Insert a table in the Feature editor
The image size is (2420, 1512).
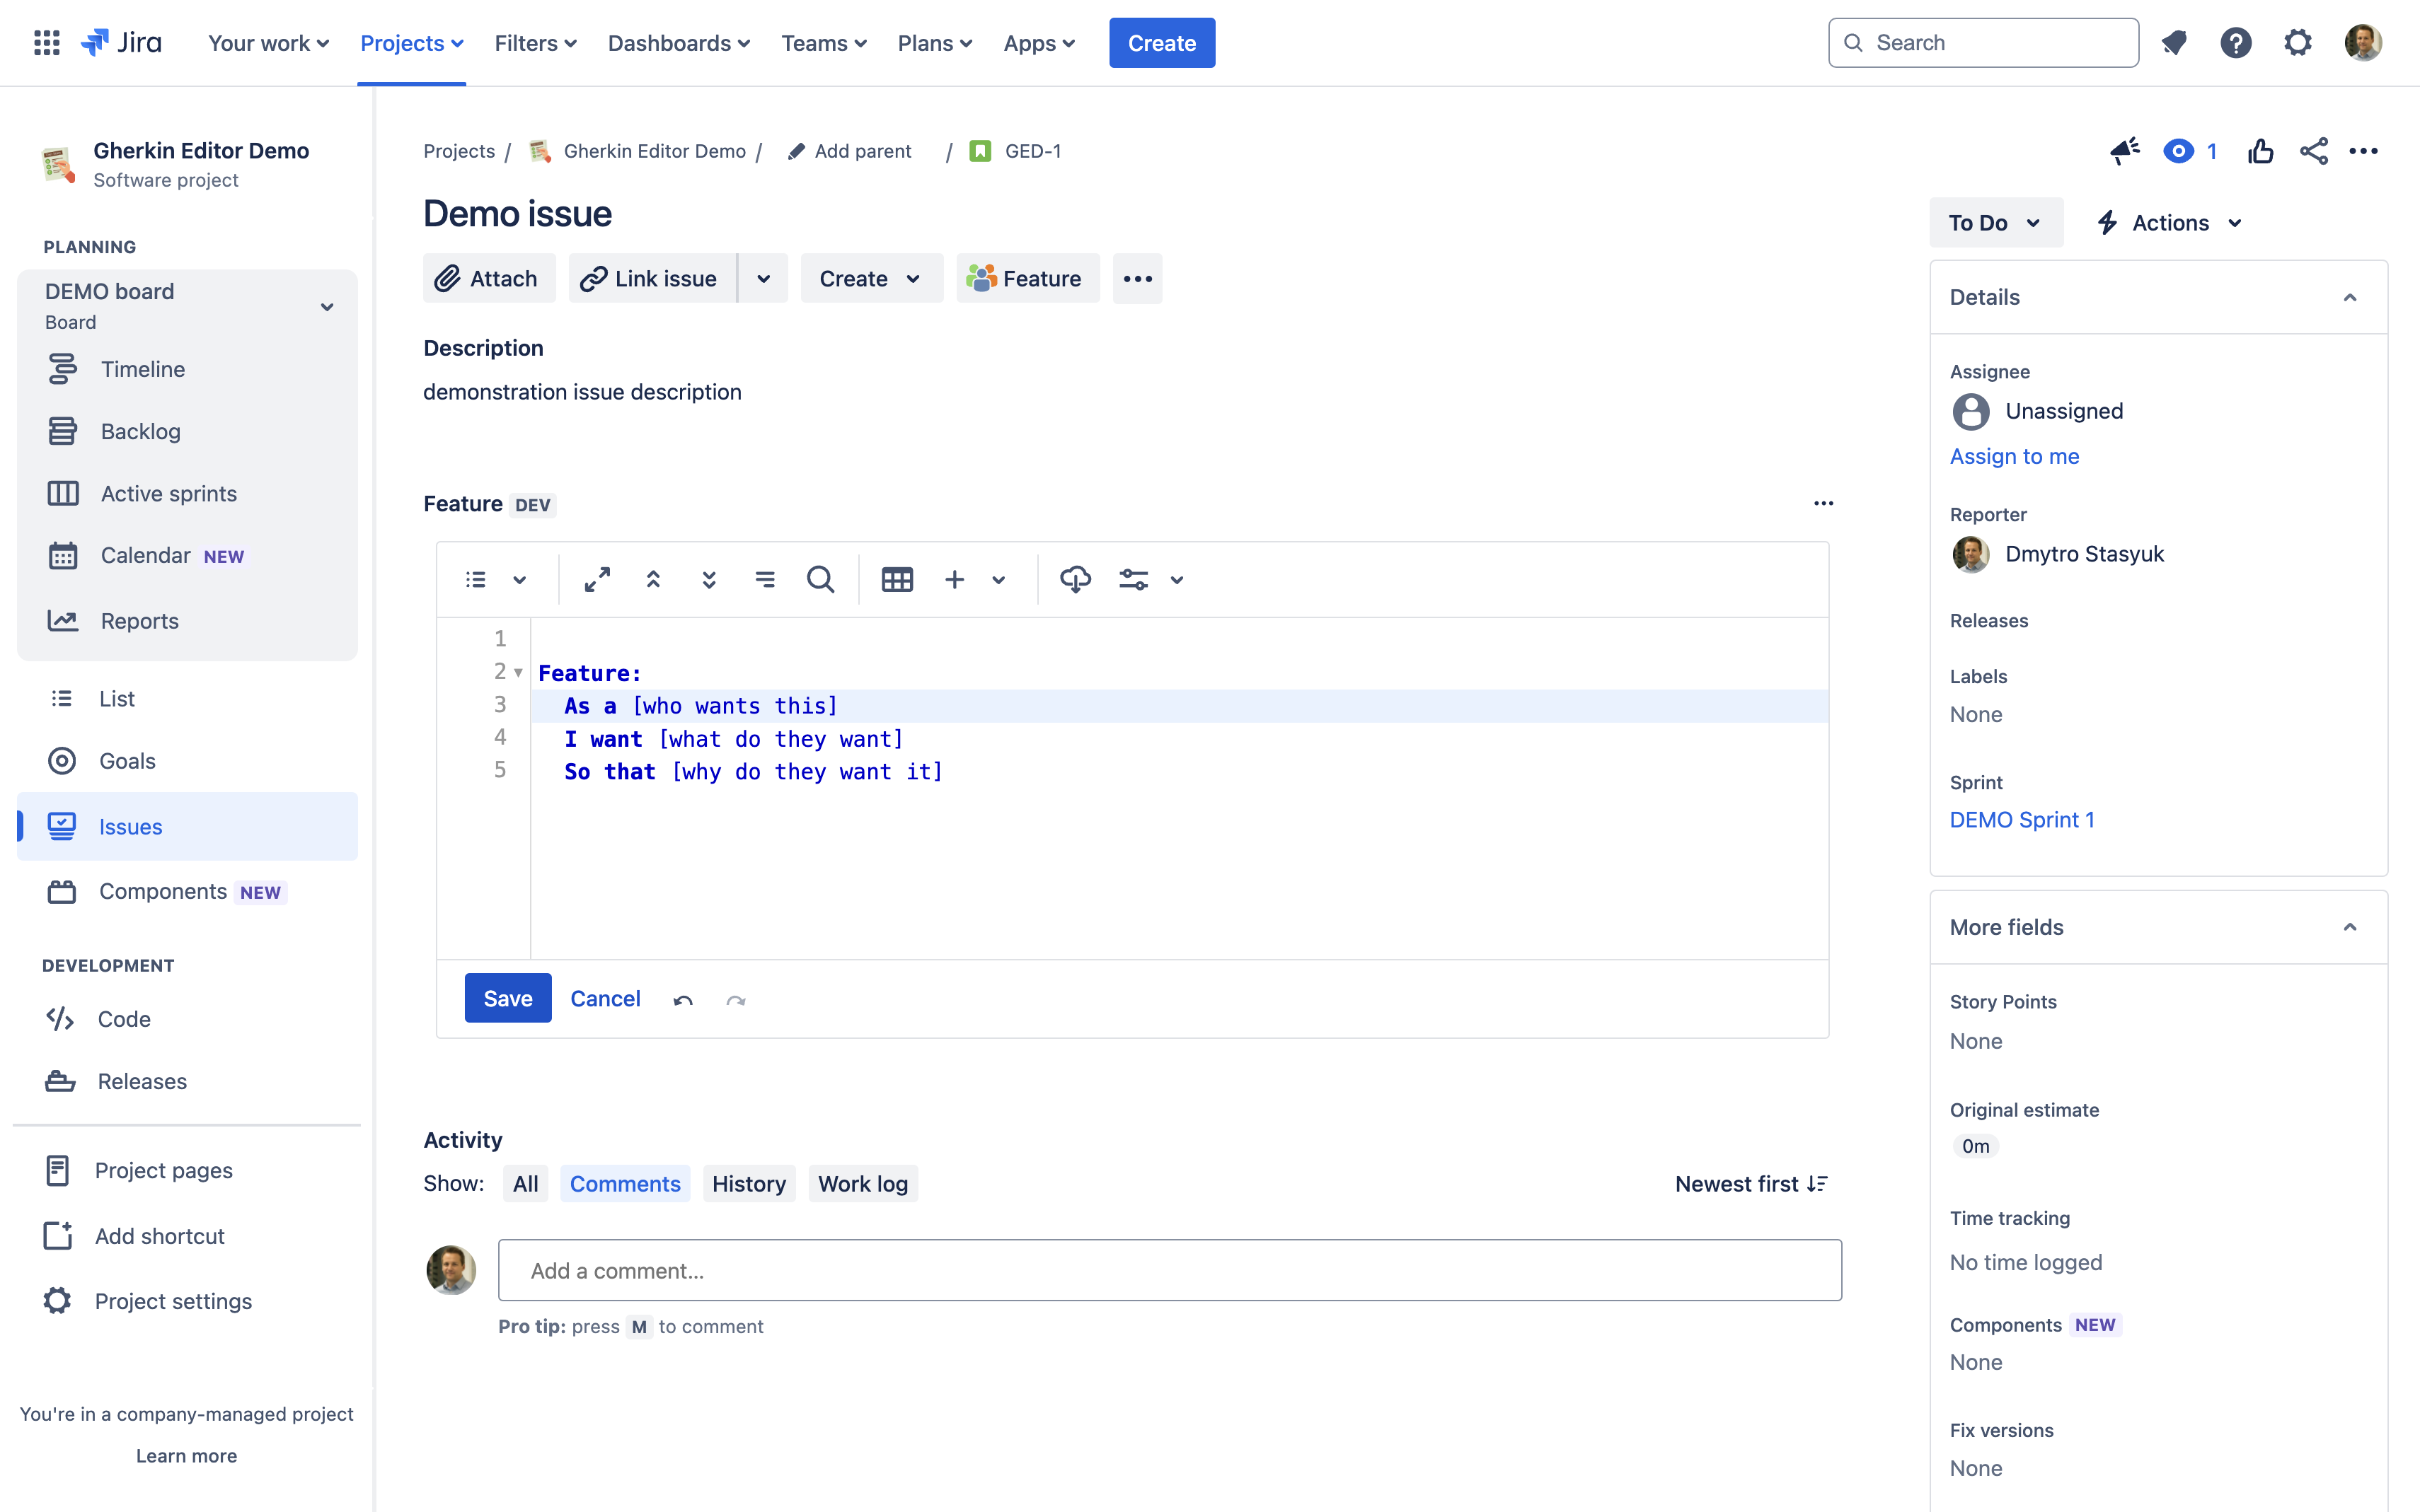pos(897,579)
